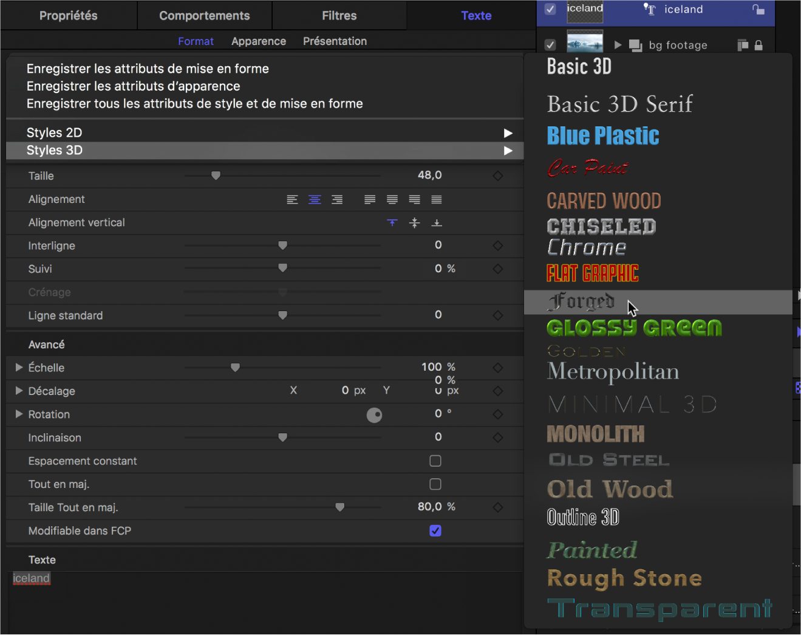Apply full justify alignment icon

tap(436, 200)
